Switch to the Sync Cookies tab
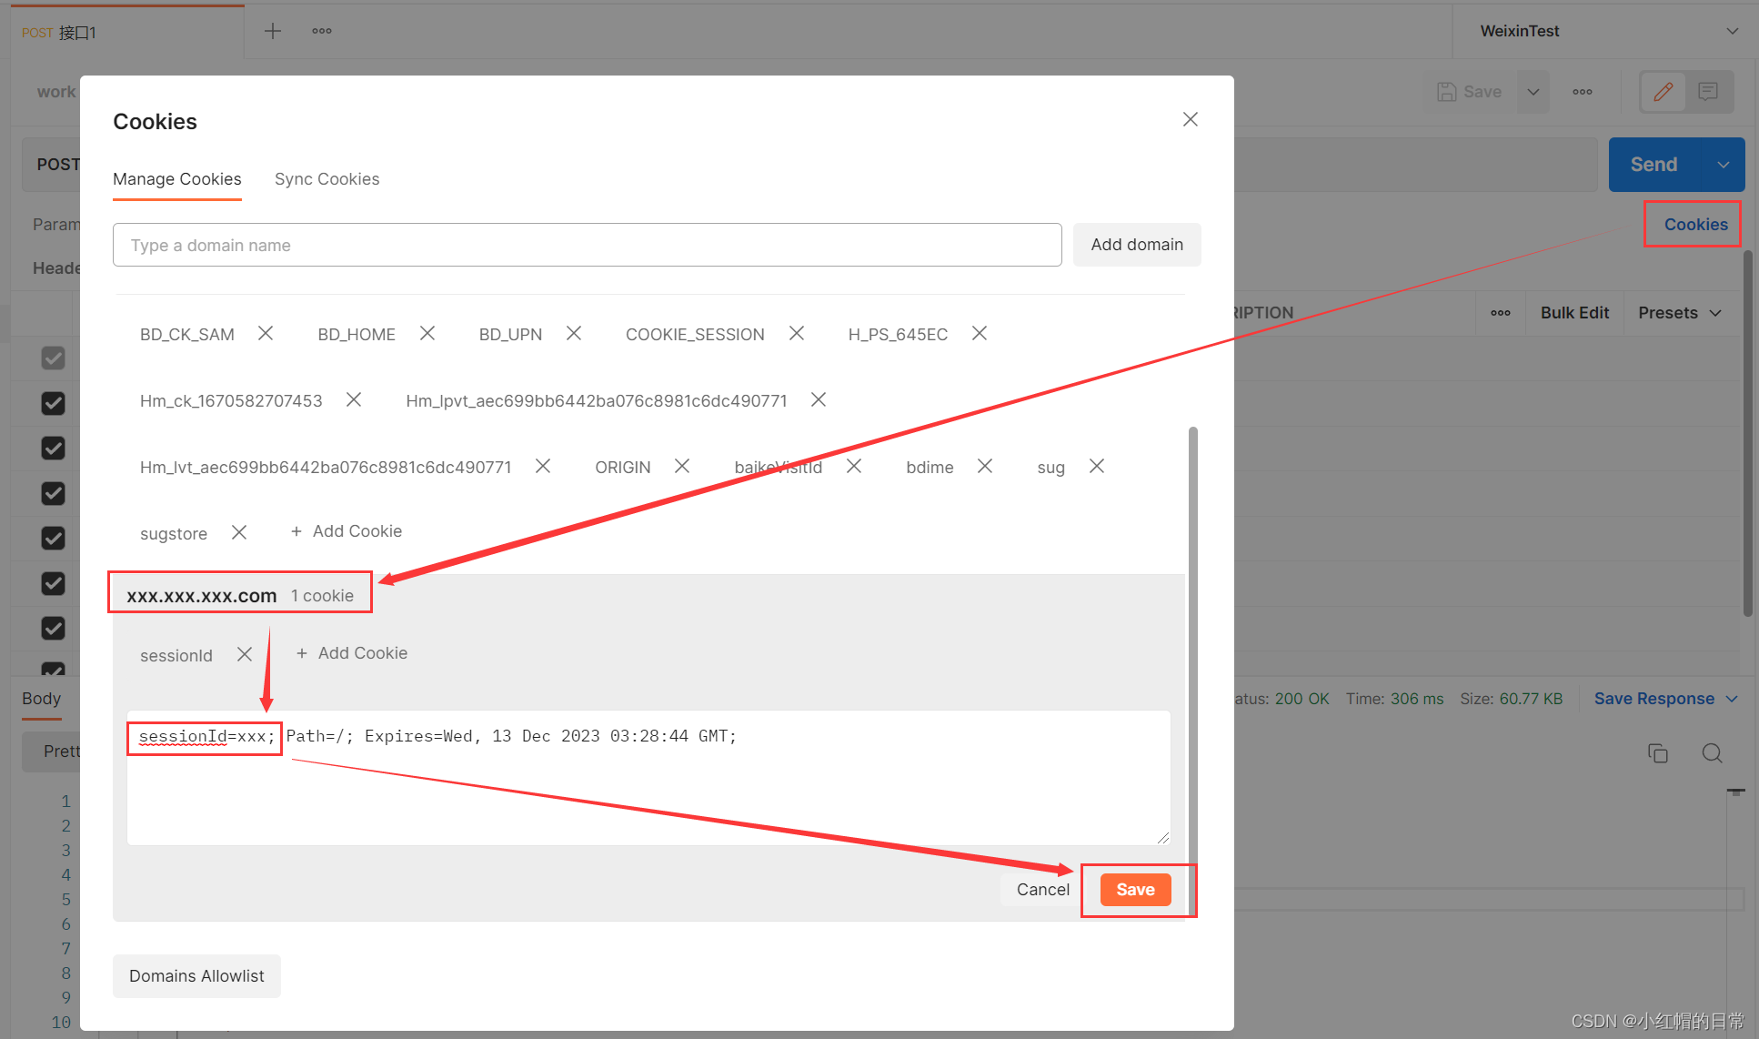This screenshot has width=1759, height=1039. [327, 179]
